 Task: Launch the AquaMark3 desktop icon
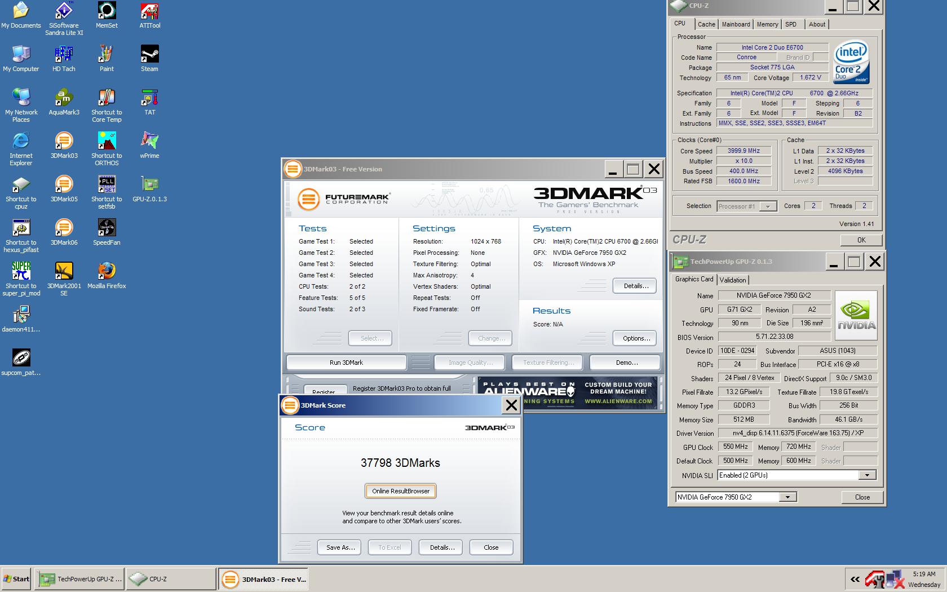coord(64,102)
